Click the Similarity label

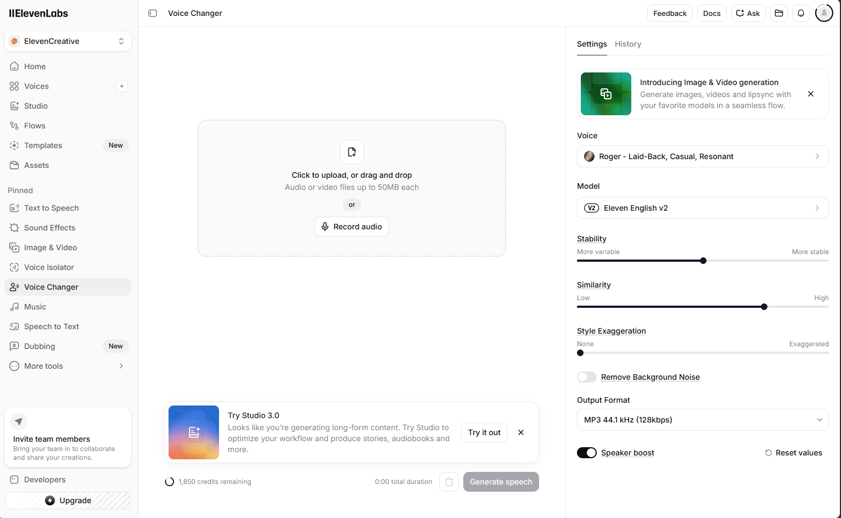click(x=594, y=285)
